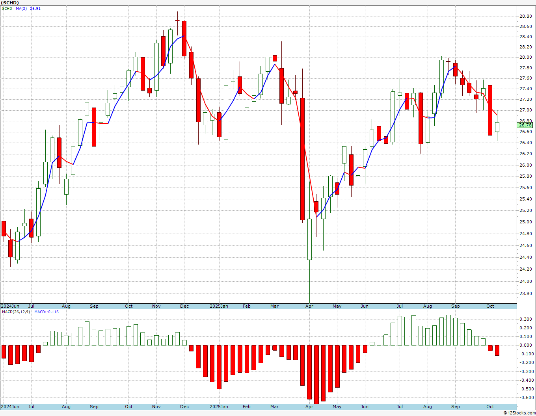Select May on the price chart date axis

tap(337, 306)
